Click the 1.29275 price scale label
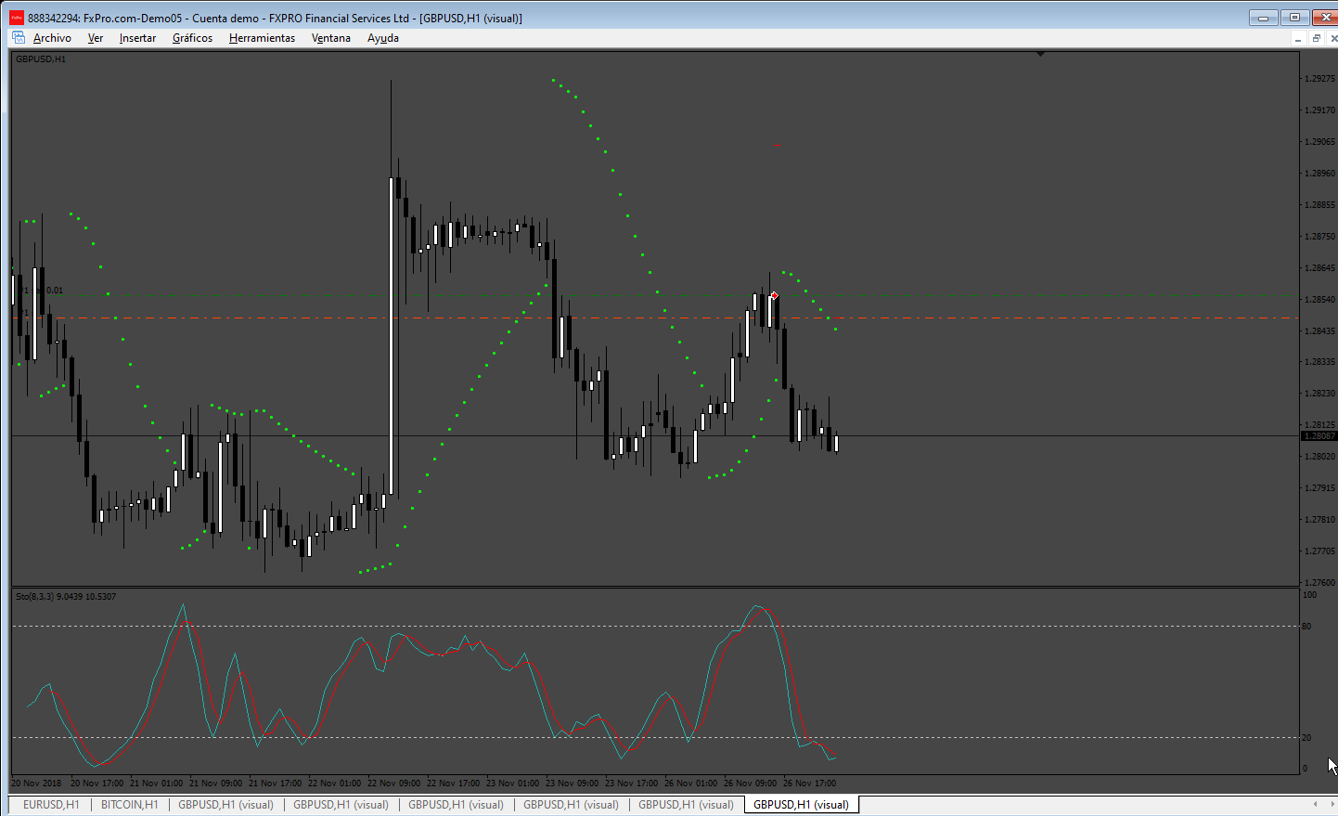Screen dimensions: 1338x816 1320,79
